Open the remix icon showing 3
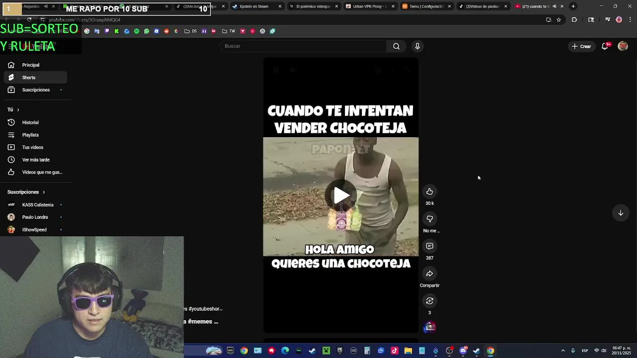637x358 pixels. pyautogui.click(x=429, y=301)
